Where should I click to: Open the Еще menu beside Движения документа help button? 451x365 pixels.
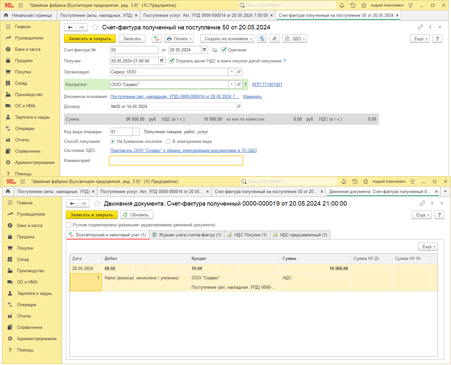[x=422, y=215]
